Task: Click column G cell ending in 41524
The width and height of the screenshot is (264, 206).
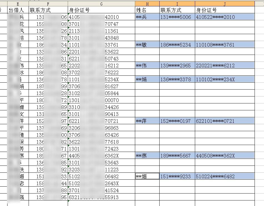Action: click(x=101, y=190)
